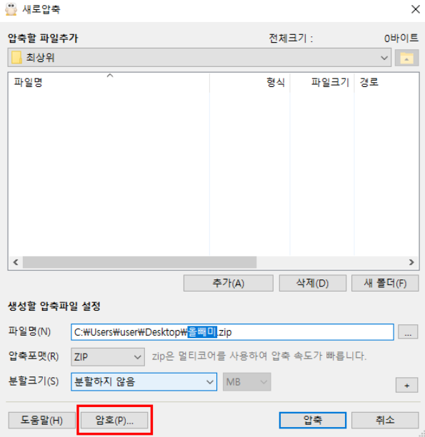Open the MB unit dropdown
This screenshot has height=437, width=425.
247,382
